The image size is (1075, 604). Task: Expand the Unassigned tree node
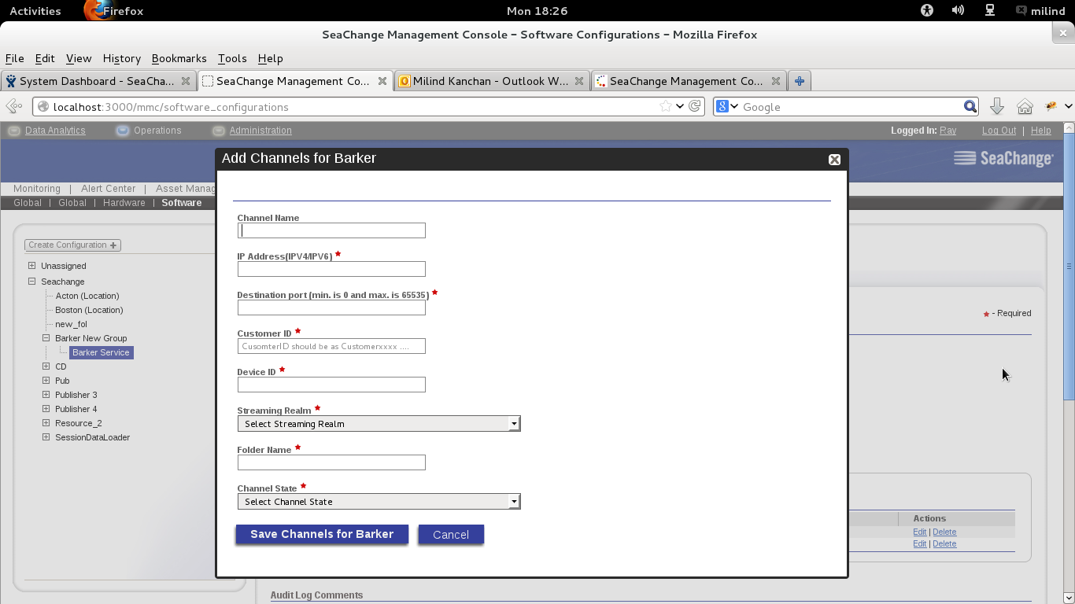(x=32, y=266)
